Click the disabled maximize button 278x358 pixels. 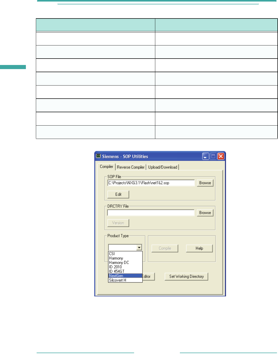click(x=213, y=156)
